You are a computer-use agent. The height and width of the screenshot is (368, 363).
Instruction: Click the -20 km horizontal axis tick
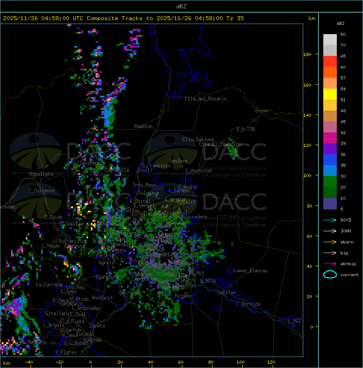59,362
